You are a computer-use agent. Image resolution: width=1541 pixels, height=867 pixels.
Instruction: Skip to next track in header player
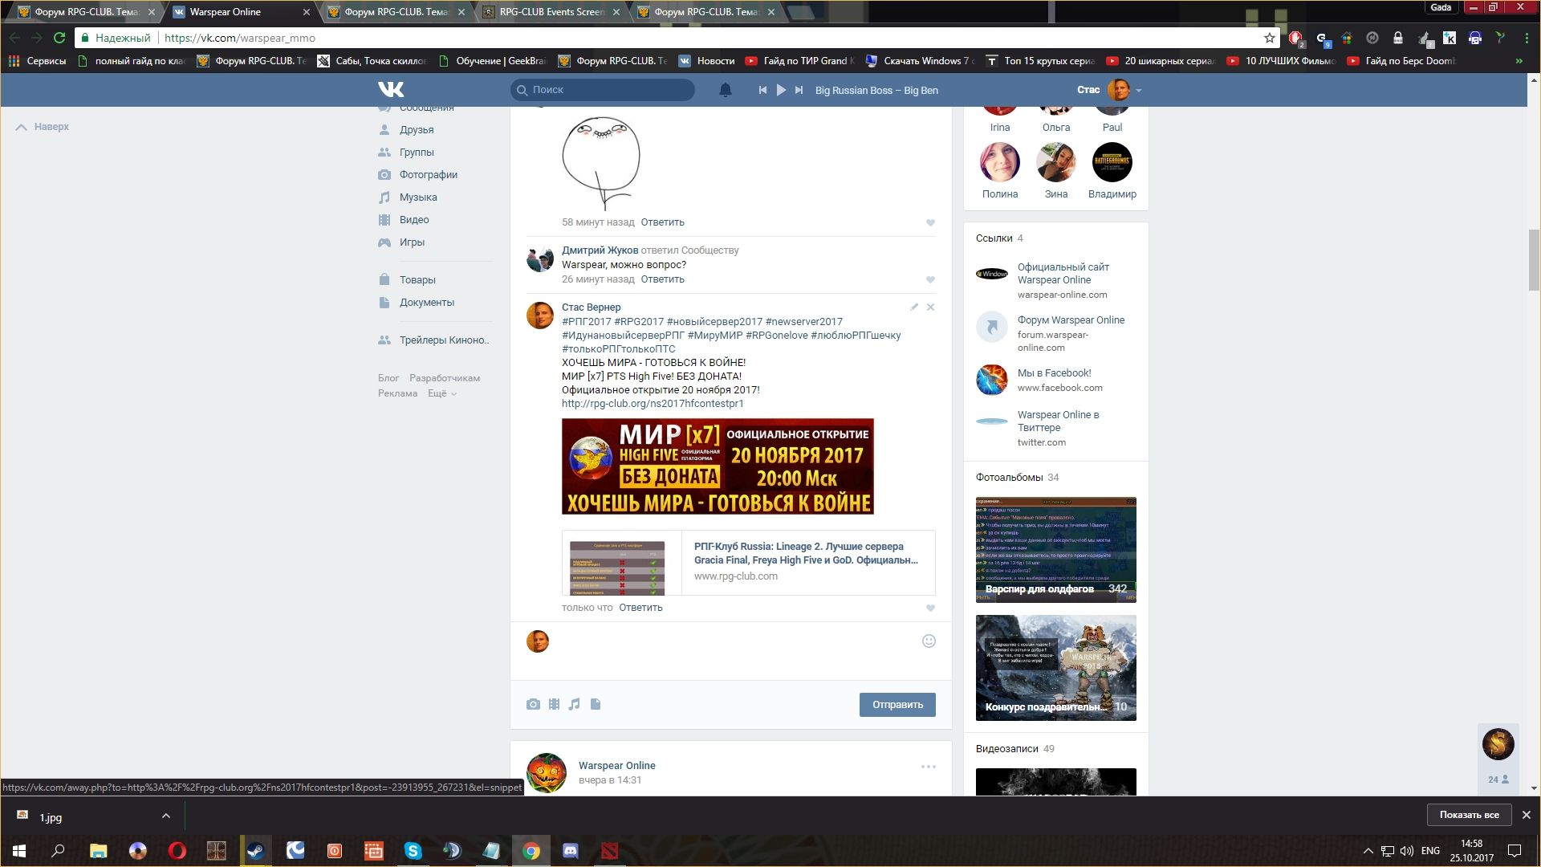point(799,90)
